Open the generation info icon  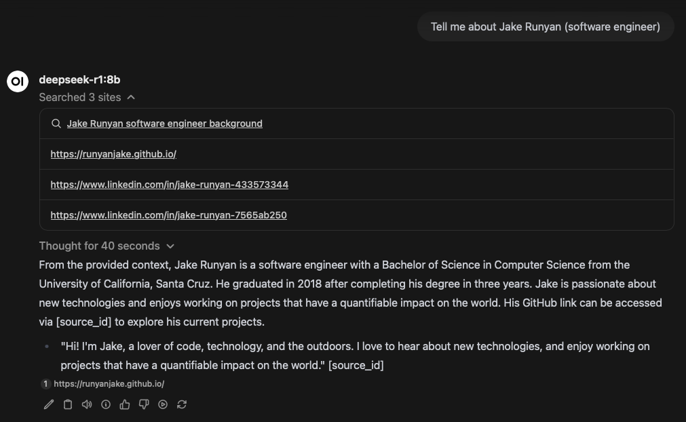point(106,404)
